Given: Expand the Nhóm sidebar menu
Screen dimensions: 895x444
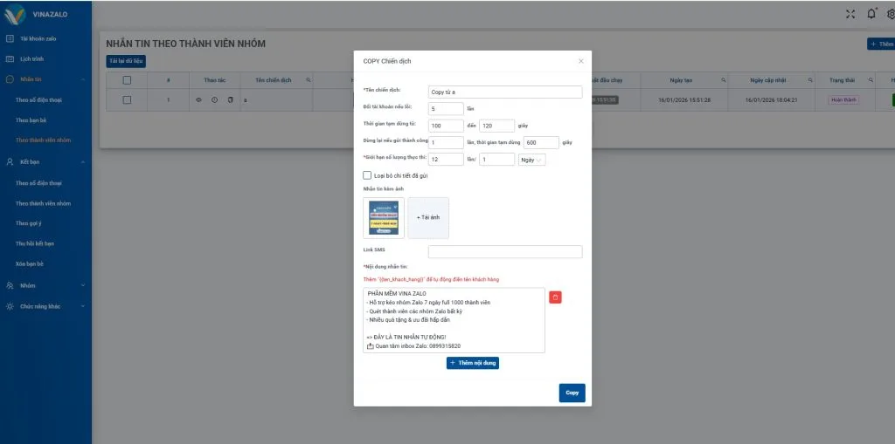Looking at the screenshot, I should tap(45, 285).
